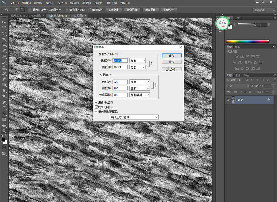Add a Color Balance adjustment
277x202 pixels.
pyautogui.click(x=240, y=63)
